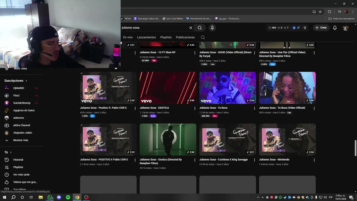The width and height of the screenshot is (357, 201).
Task: Play Tu Boca (Video Official) thumbnail
Action: (x=287, y=88)
